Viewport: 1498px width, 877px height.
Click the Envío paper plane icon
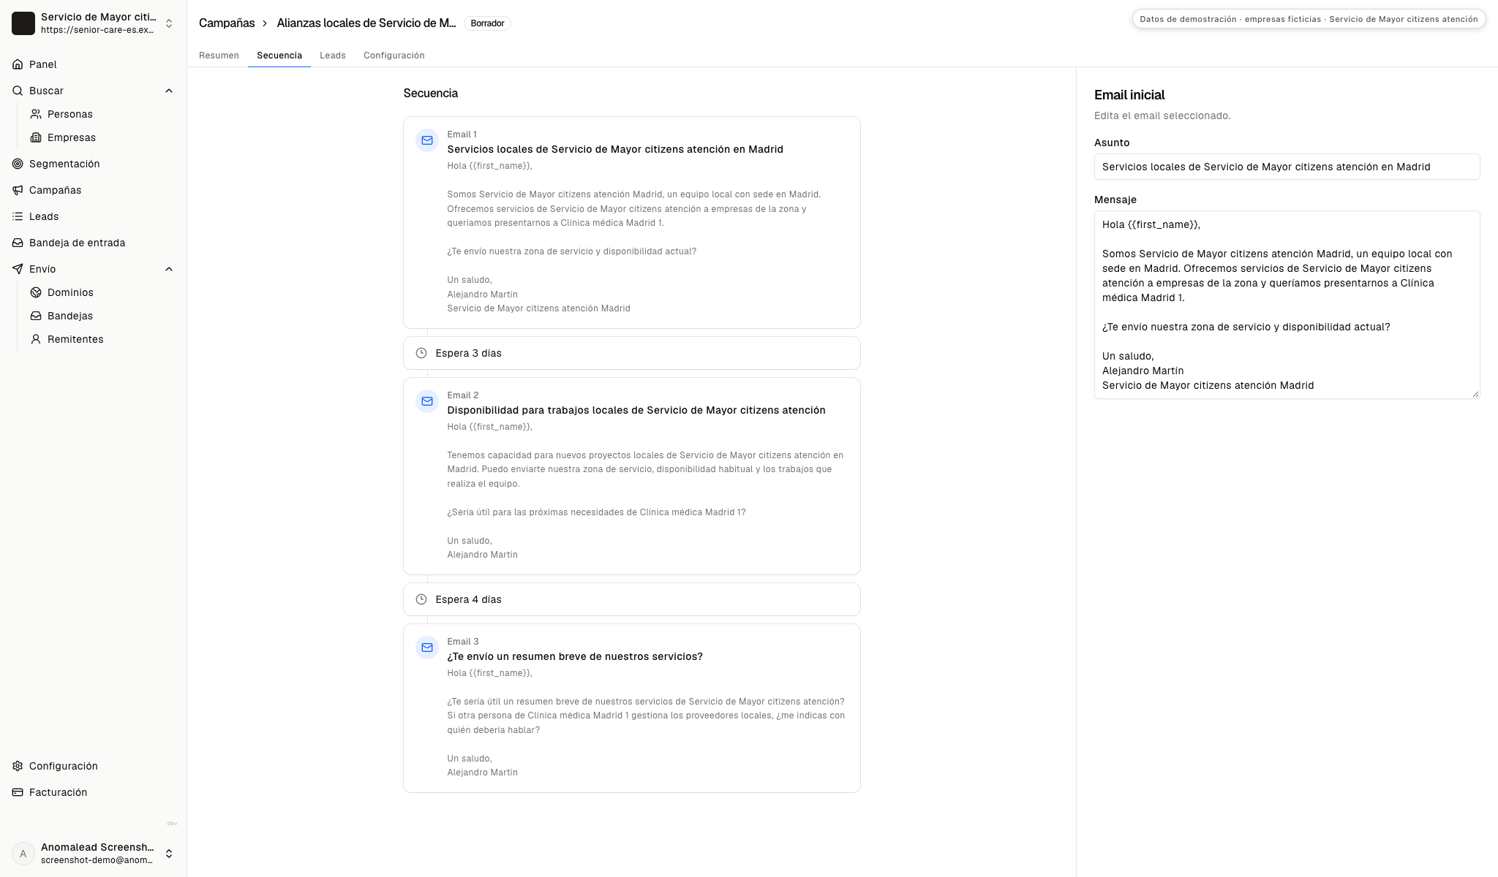[x=18, y=269]
